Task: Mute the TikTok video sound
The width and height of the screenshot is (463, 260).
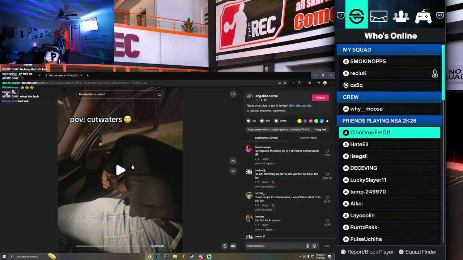Action: coord(233,246)
